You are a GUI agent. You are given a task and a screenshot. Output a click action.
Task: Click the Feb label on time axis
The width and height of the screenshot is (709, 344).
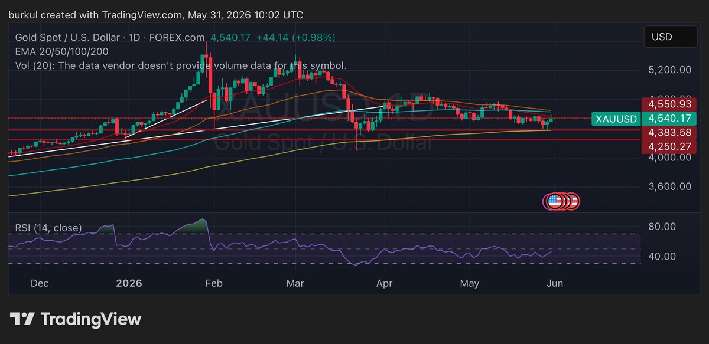click(213, 283)
